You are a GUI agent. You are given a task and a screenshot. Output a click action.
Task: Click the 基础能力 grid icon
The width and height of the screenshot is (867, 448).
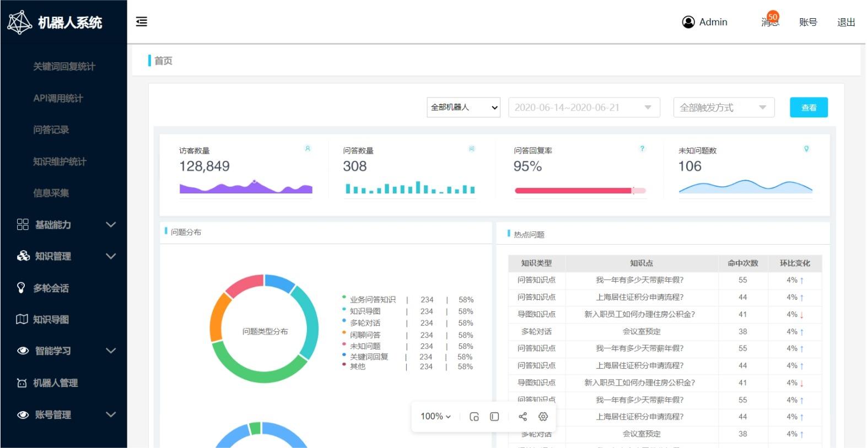pyautogui.click(x=23, y=224)
